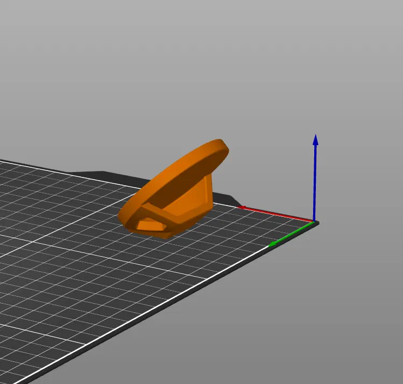Click the blue Z axis arrow
This screenshot has height=384, width=403.
tap(315, 177)
